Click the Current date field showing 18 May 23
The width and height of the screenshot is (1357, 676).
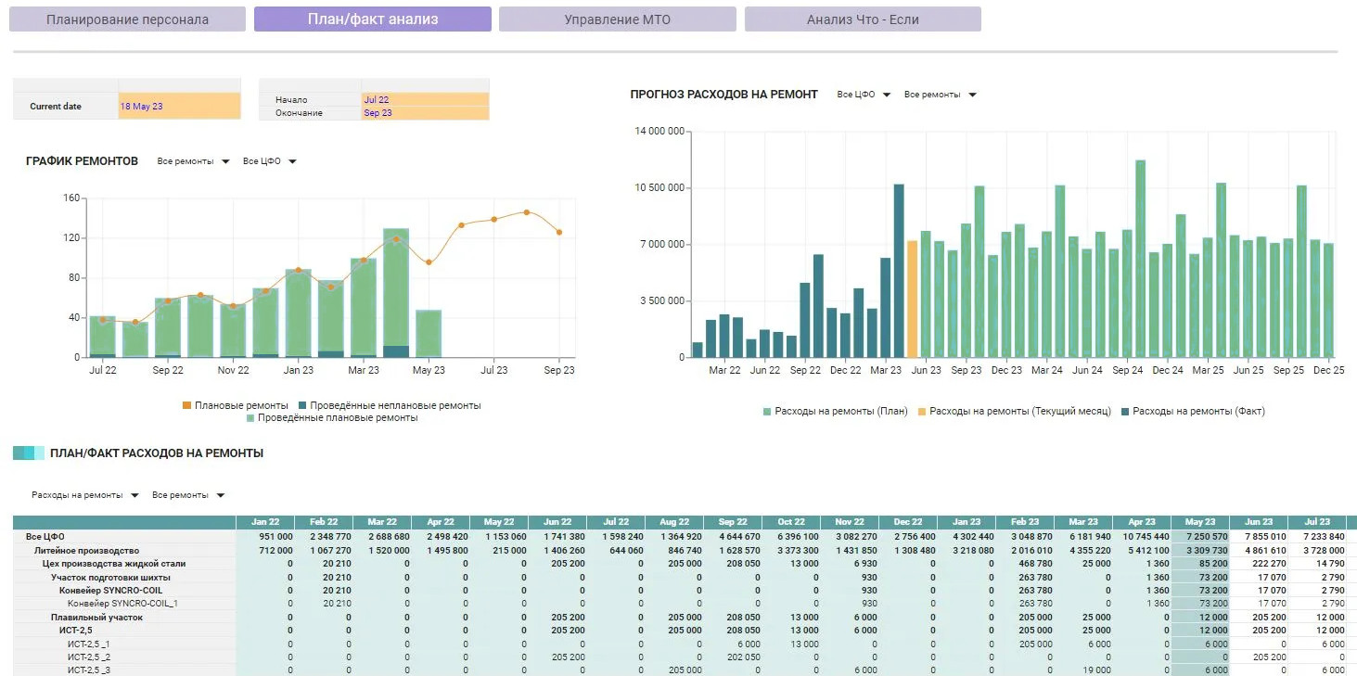(x=179, y=107)
